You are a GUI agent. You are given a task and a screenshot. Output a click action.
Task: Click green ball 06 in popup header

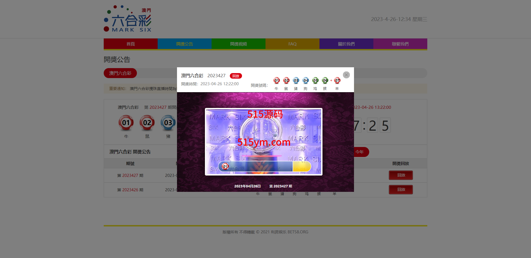click(x=325, y=81)
